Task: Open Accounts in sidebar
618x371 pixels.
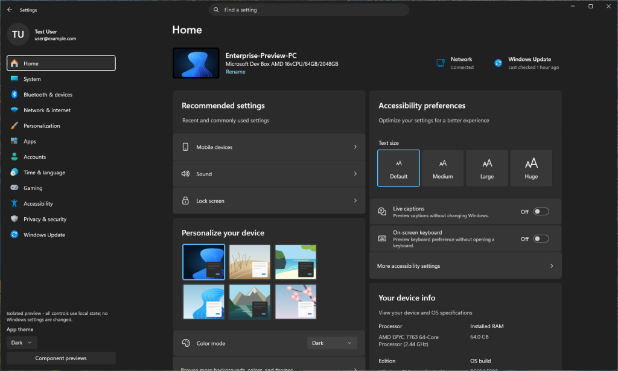Action: tap(61, 157)
